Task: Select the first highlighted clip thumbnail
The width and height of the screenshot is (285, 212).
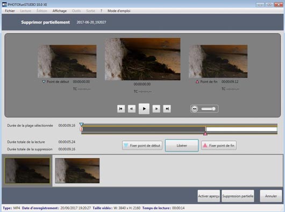Action: coord(27,171)
